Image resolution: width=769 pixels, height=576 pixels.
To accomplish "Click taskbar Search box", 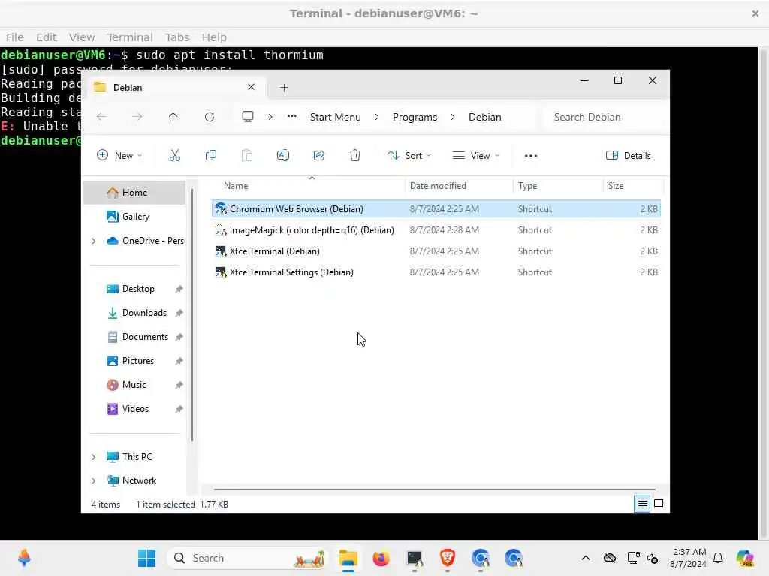I will tap(247, 558).
